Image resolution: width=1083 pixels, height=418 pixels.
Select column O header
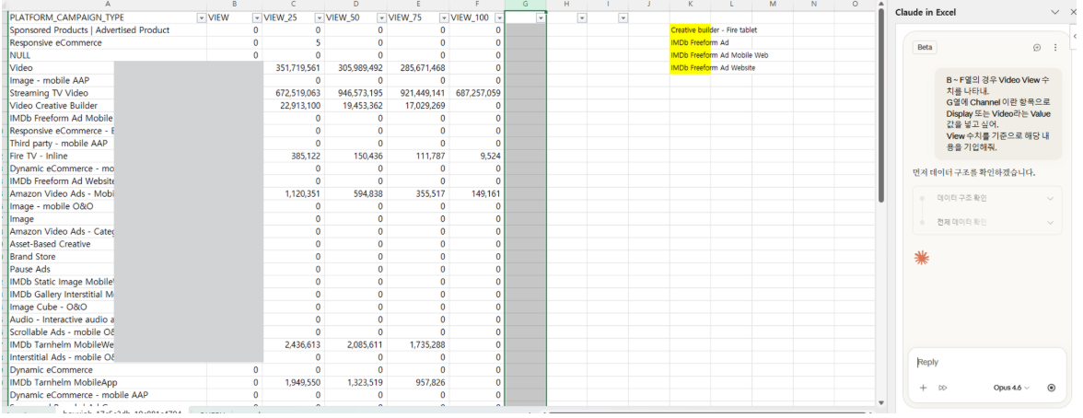(855, 5)
